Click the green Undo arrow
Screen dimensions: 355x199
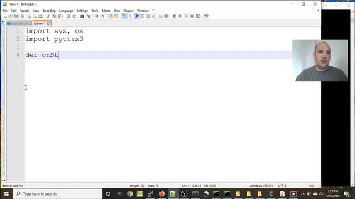coord(68,16)
